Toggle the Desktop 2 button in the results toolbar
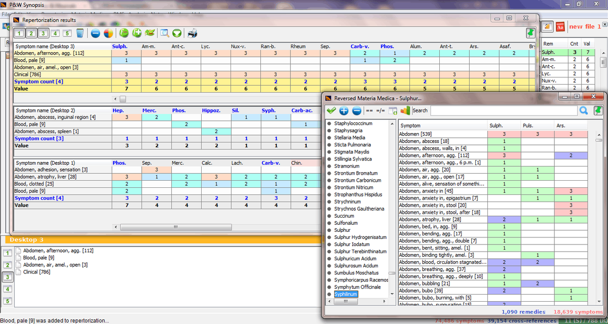608x324 pixels. coord(31,32)
